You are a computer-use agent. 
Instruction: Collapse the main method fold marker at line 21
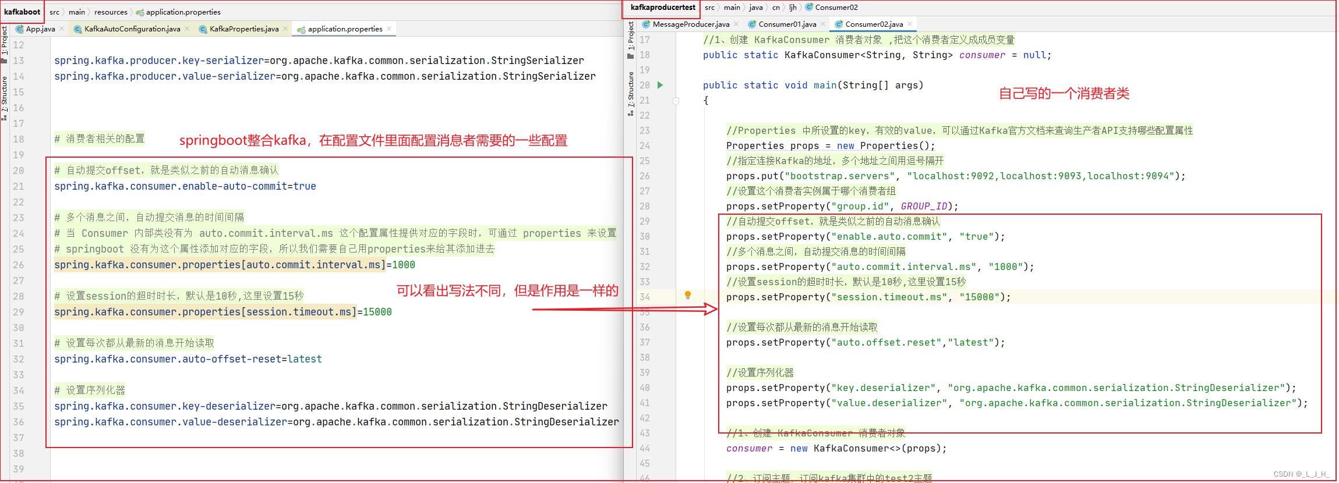click(676, 101)
